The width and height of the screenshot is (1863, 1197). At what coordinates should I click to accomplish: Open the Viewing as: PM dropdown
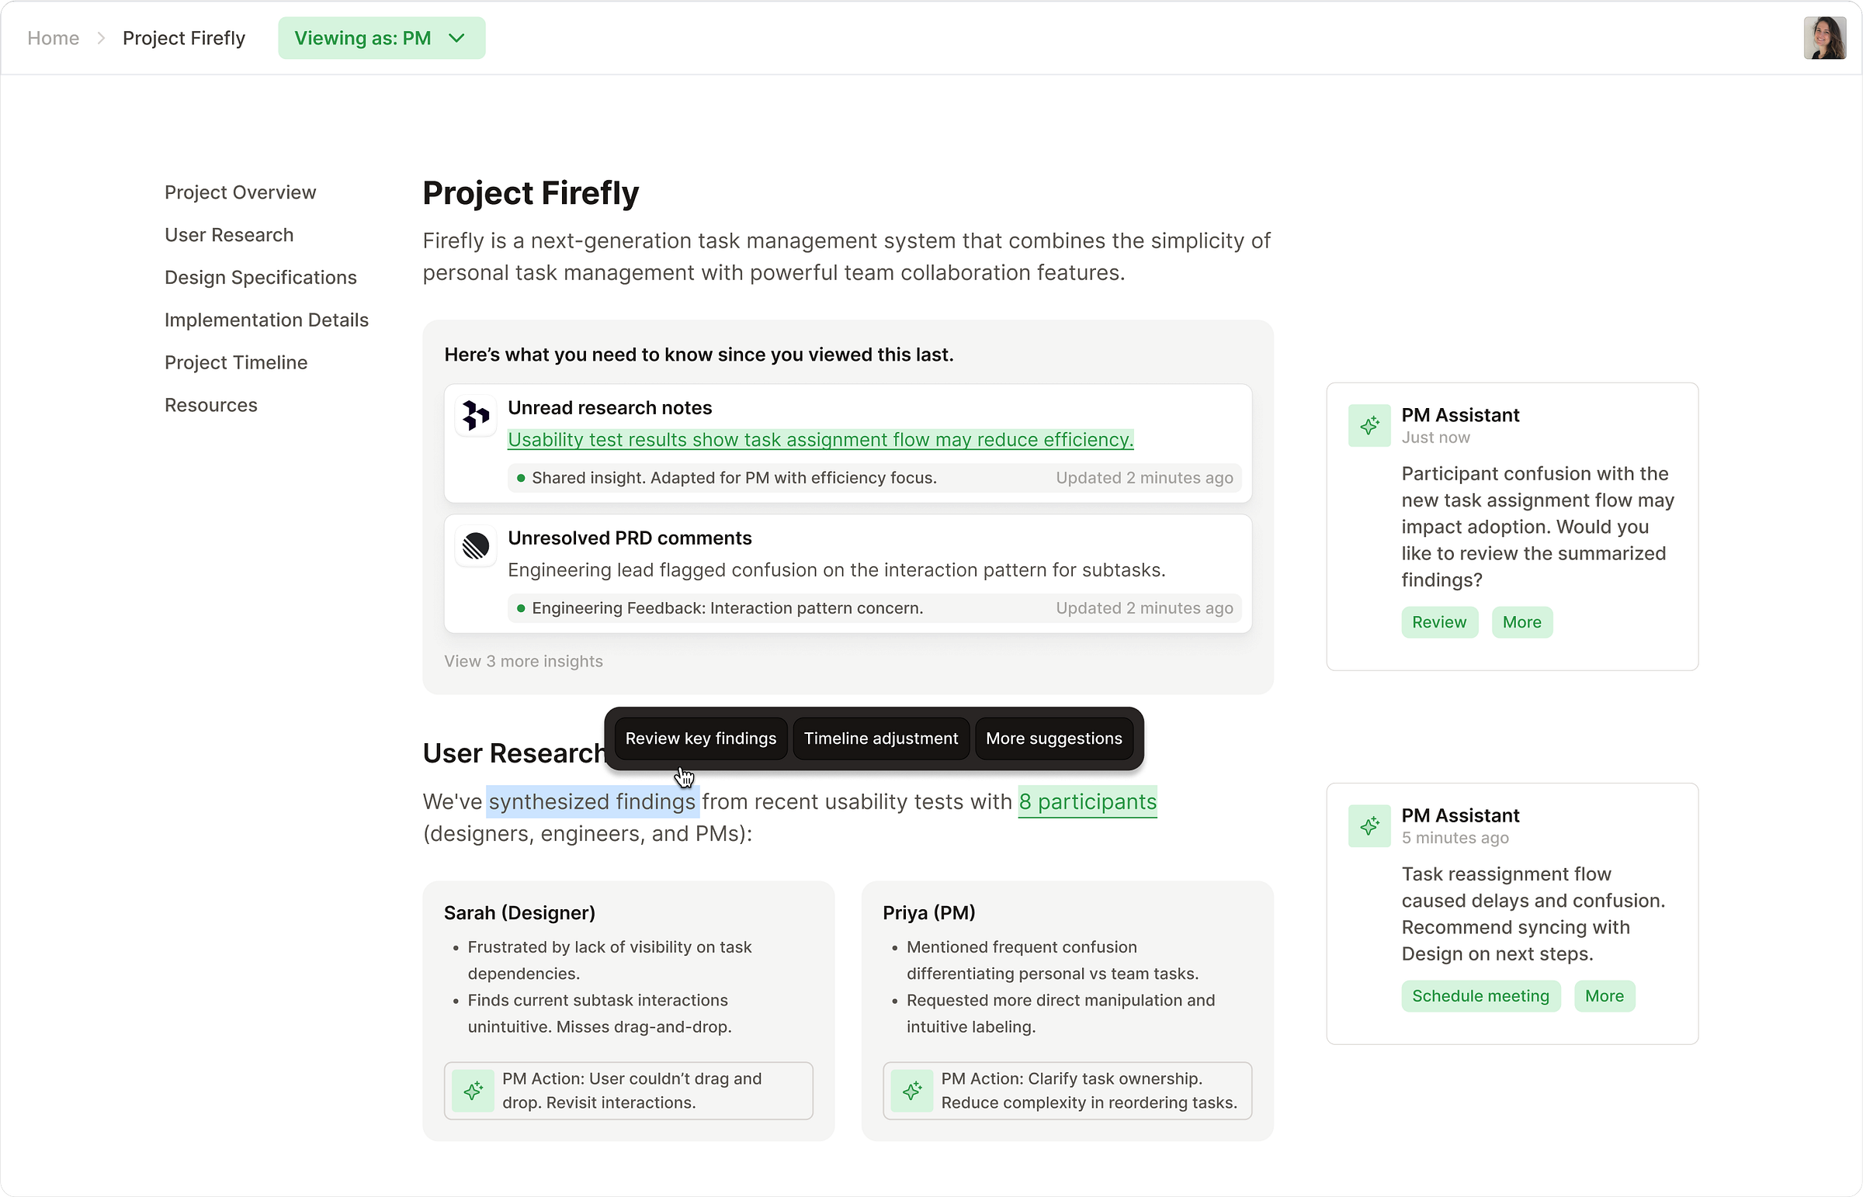click(381, 38)
